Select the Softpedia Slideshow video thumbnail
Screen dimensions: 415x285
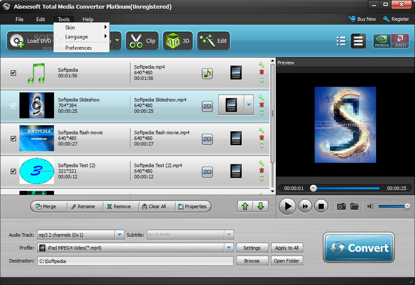36,105
